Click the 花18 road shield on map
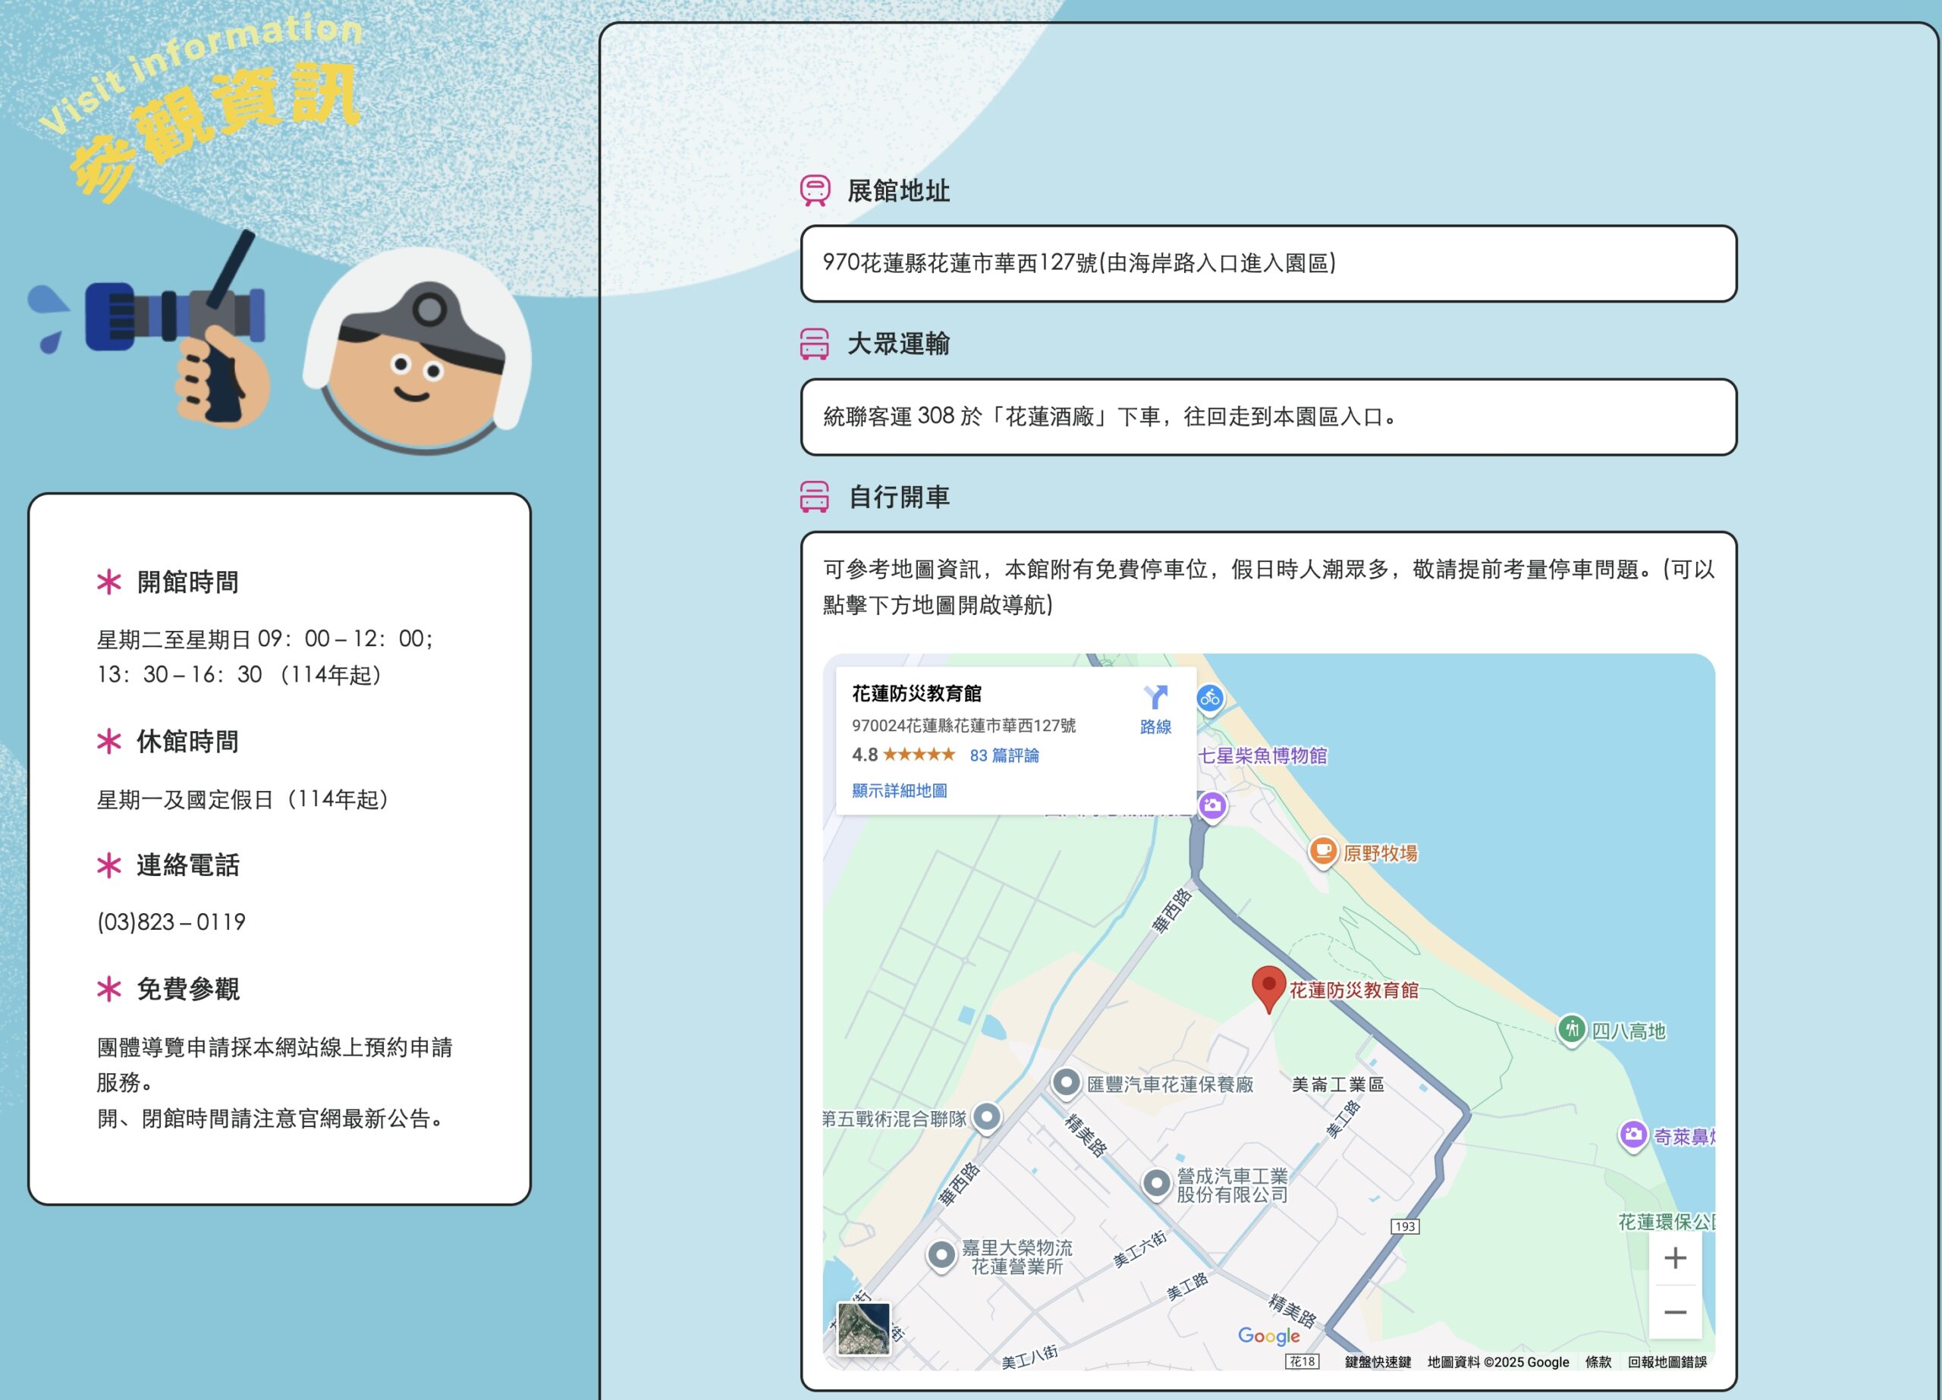 pyautogui.click(x=1303, y=1361)
